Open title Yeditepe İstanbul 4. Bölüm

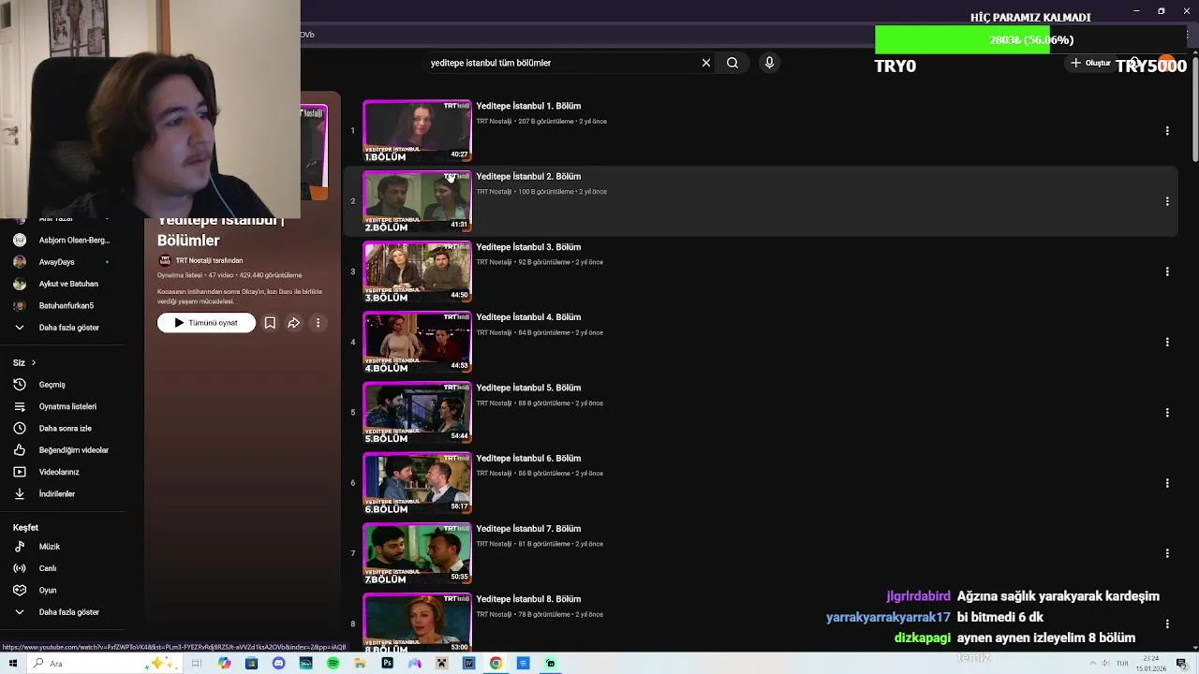pyautogui.click(x=528, y=317)
